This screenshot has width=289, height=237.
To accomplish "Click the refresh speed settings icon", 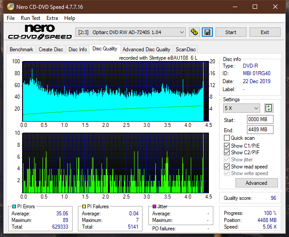I will 269,108.
